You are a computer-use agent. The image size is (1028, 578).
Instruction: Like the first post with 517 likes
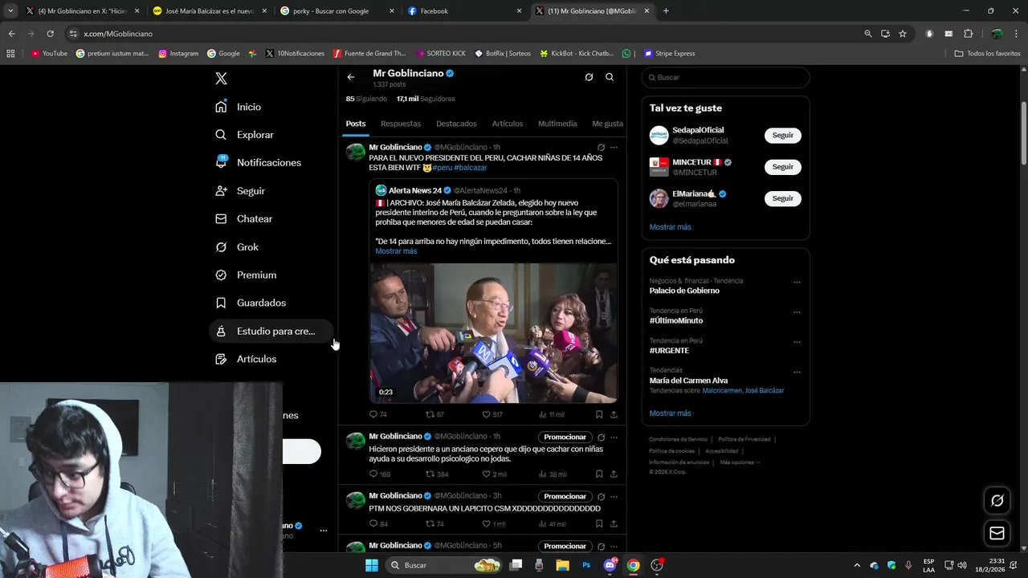coord(492,414)
